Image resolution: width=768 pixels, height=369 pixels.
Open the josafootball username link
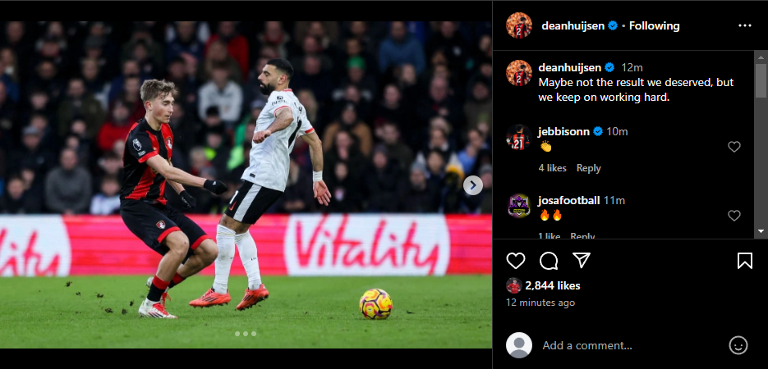[x=568, y=200]
